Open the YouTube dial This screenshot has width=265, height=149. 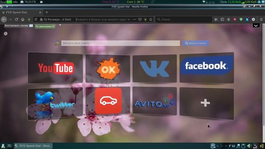click(x=55, y=68)
